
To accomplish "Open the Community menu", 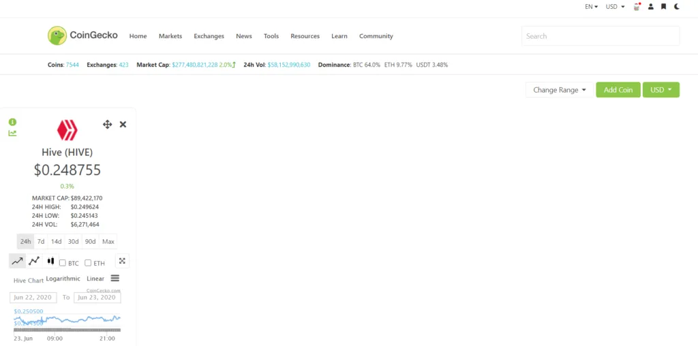I will [376, 36].
